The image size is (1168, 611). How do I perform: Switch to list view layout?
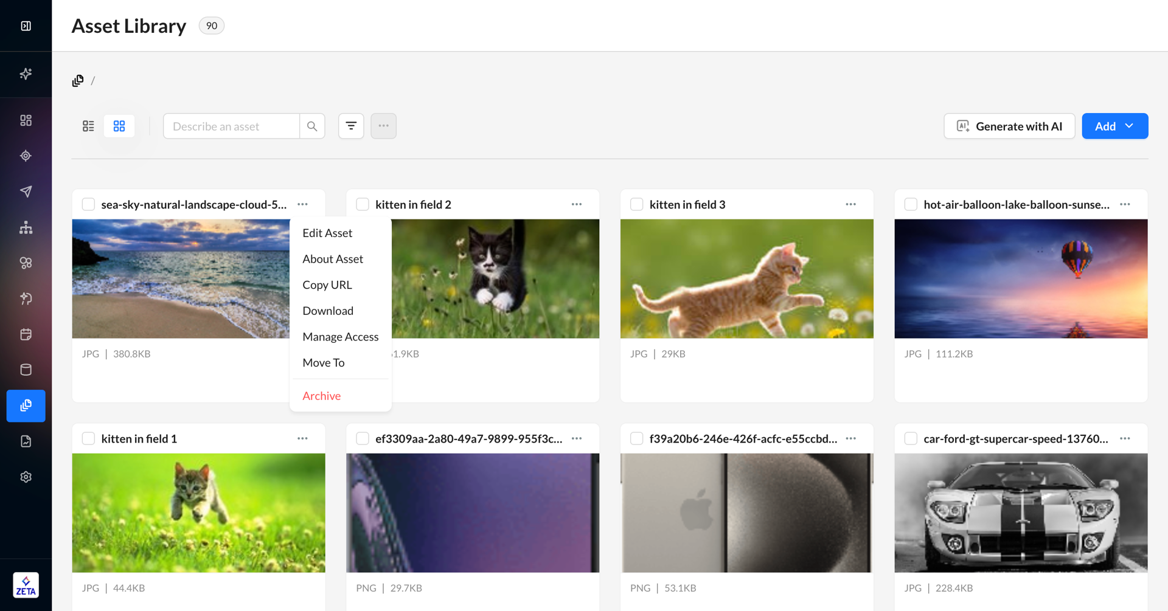pyautogui.click(x=88, y=126)
